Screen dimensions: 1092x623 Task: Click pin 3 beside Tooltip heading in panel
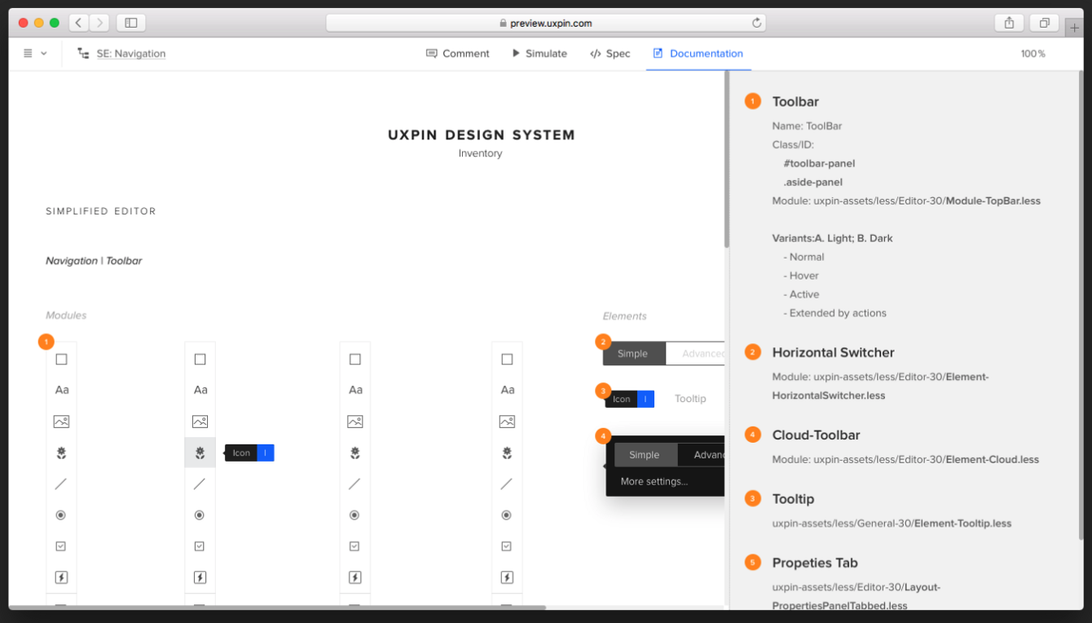(753, 498)
